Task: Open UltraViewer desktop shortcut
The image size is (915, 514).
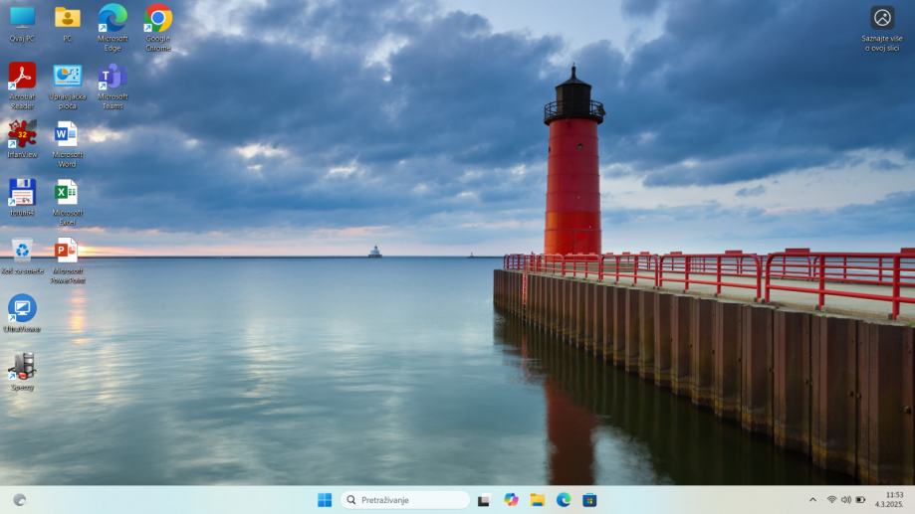Action: coord(22,313)
